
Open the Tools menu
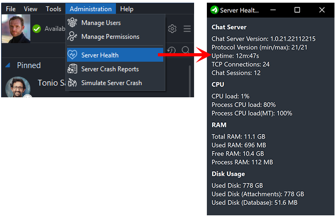(53, 9)
